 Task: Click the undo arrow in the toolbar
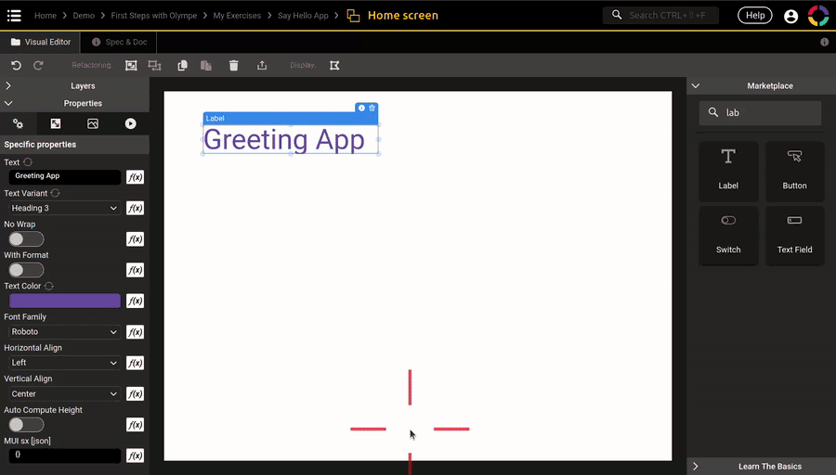click(16, 65)
